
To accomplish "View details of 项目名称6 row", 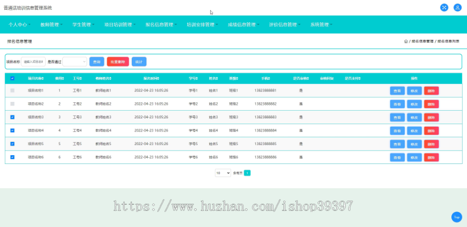I will [x=397, y=158].
